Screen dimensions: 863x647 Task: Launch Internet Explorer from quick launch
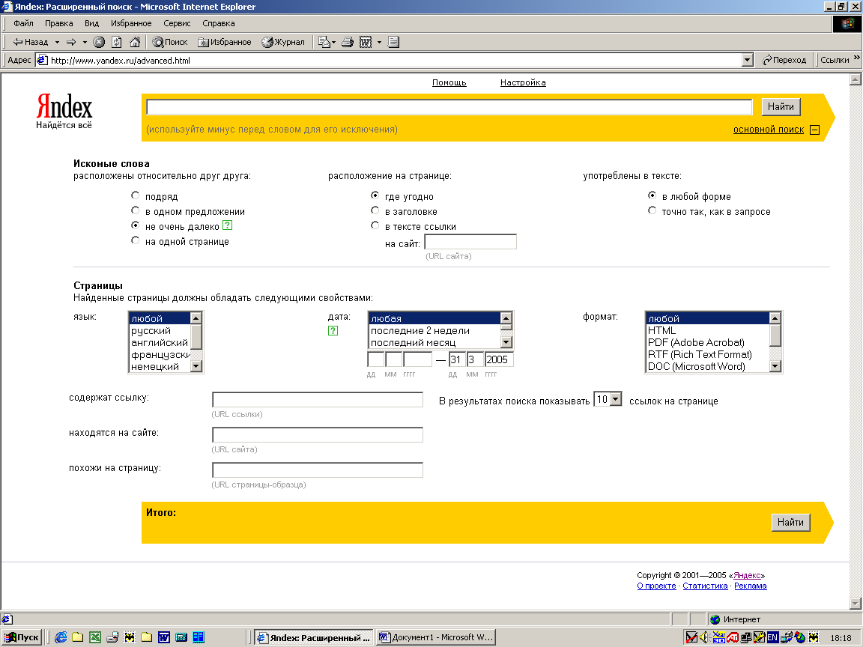point(61,637)
